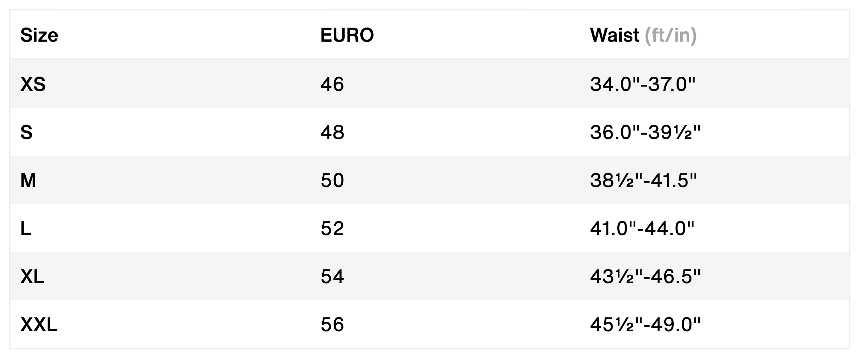The height and width of the screenshot is (358, 857).
Task: Select the L size cell
Action: [26, 228]
